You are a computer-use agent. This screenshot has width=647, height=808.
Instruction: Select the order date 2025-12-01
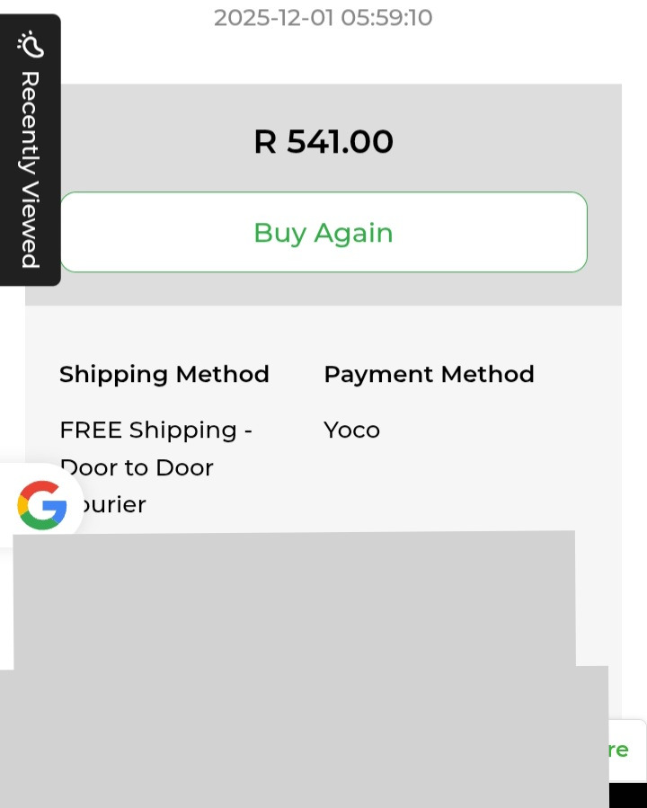click(274, 17)
